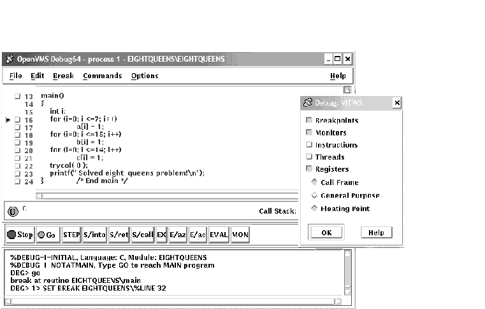This screenshot has height=309, width=485.
Task: Click the STEP toolbar button
Action: tap(71, 235)
